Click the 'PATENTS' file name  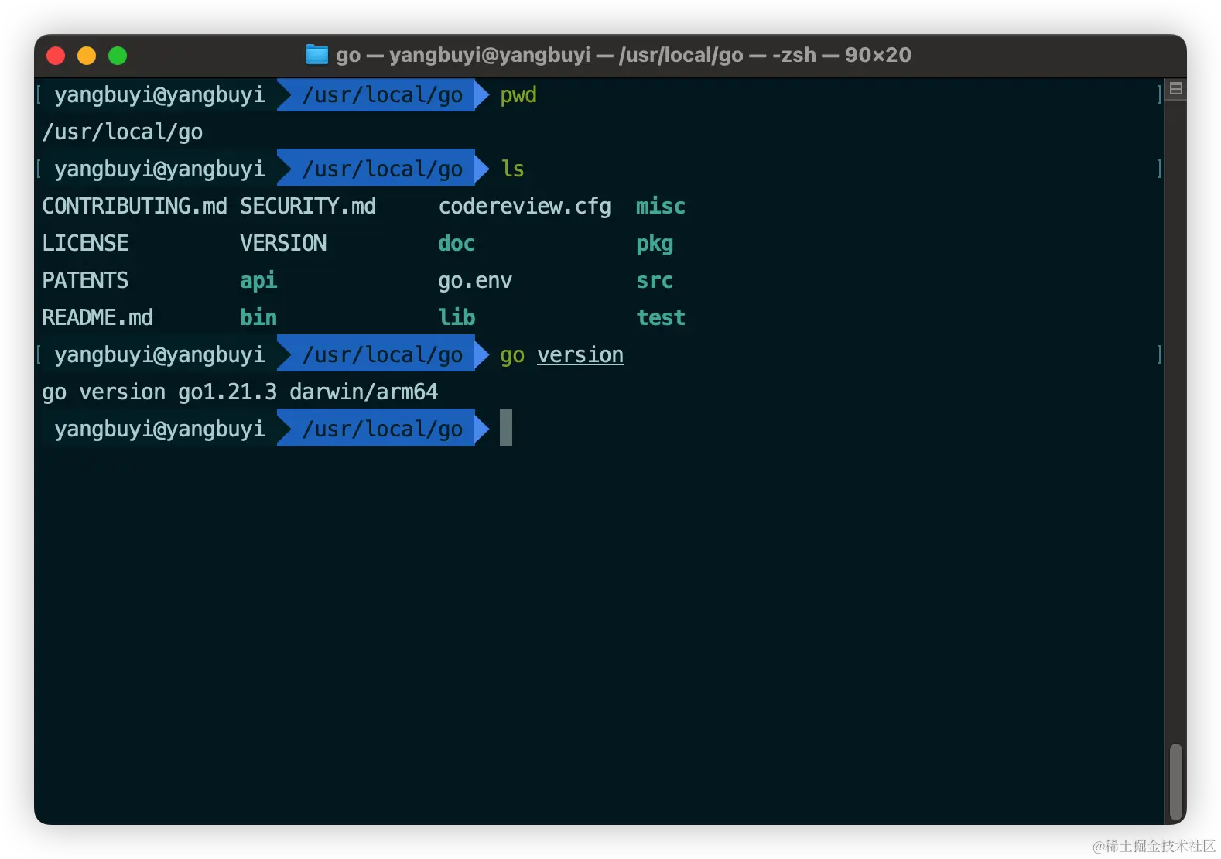[85, 281]
